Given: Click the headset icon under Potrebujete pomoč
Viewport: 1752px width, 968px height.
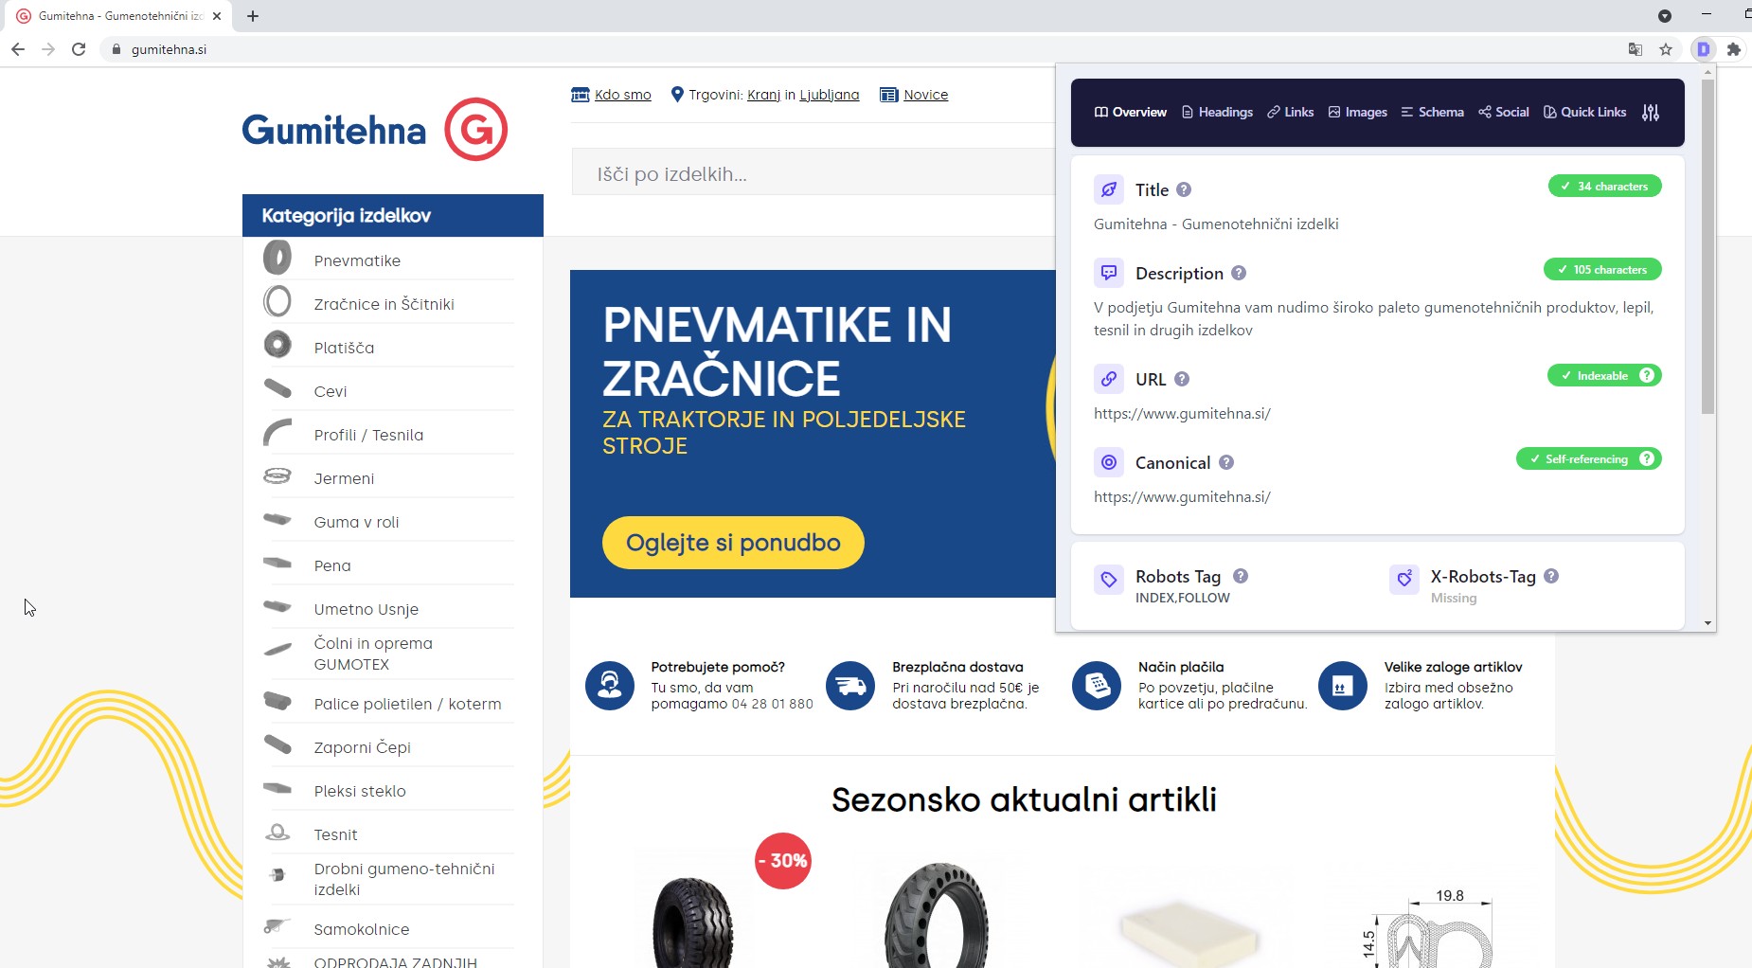Looking at the screenshot, I should tap(609, 685).
